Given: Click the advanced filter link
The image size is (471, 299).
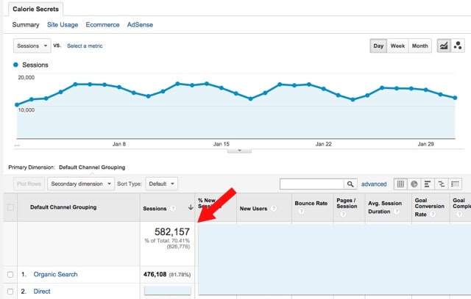Looking at the screenshot, I should [374, 184].
